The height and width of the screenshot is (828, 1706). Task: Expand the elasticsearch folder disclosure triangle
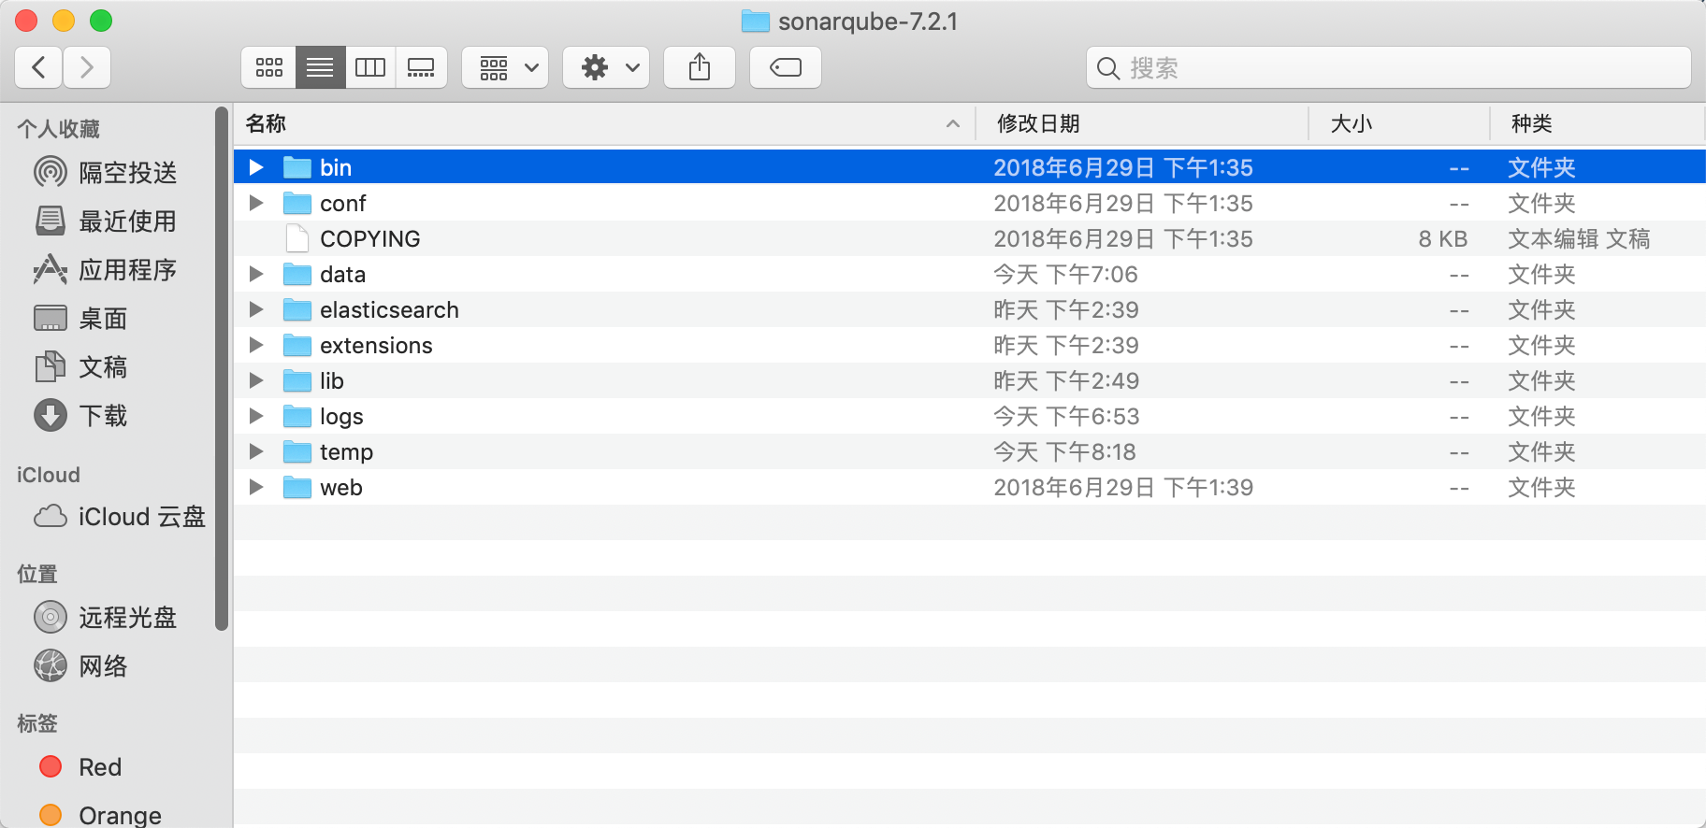coord(256,309)
